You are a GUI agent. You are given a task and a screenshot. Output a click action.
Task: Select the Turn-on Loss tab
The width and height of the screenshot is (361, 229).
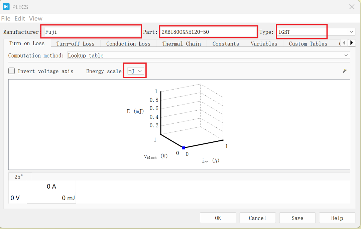(27, 43)
